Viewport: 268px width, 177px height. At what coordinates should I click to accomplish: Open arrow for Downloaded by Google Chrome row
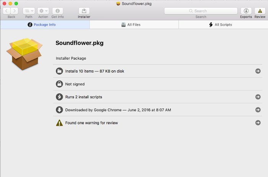(258, 110)
